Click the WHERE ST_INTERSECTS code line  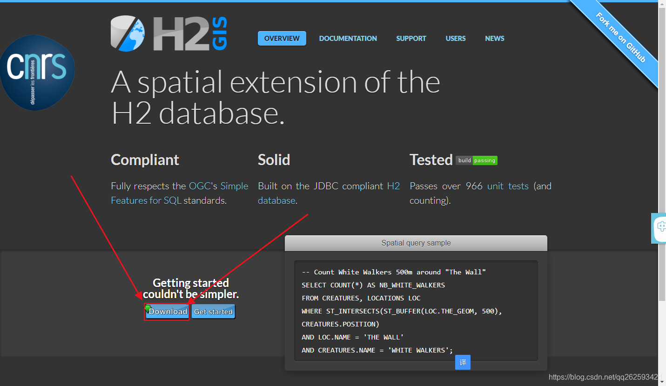coord(402,311)
